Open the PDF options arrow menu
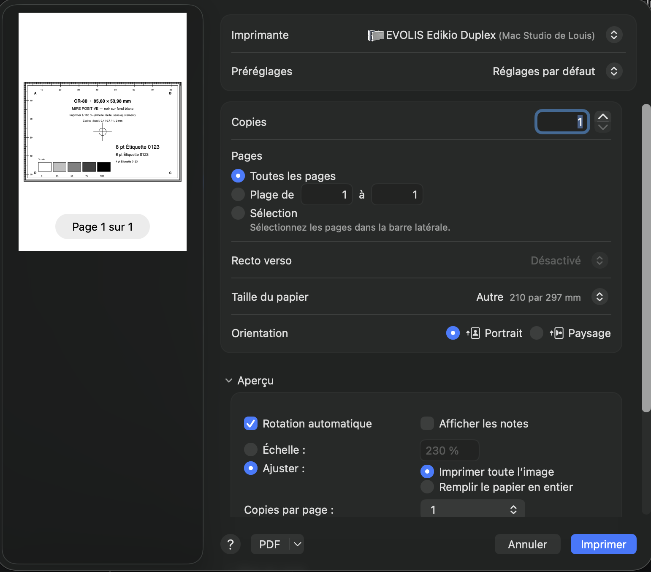 pos(297,544)
